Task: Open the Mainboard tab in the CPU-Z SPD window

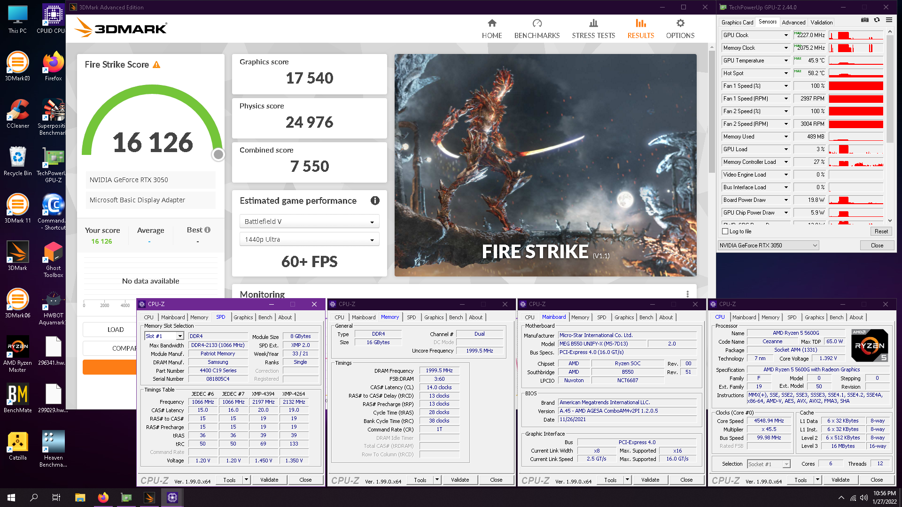Action: [173, 317]
